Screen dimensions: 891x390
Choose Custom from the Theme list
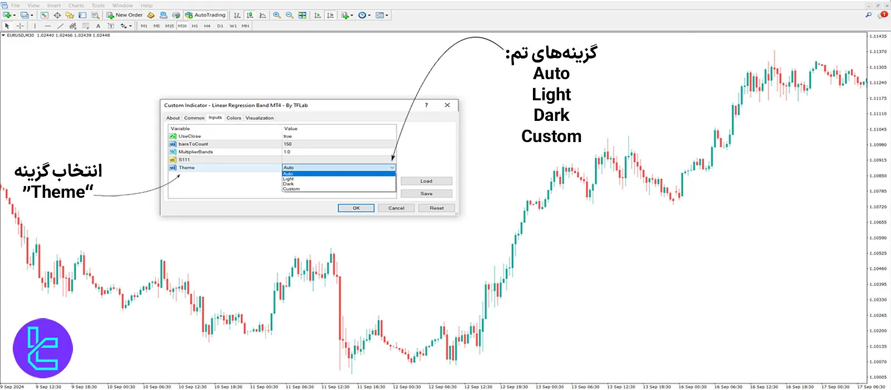(x=291, y=189)
